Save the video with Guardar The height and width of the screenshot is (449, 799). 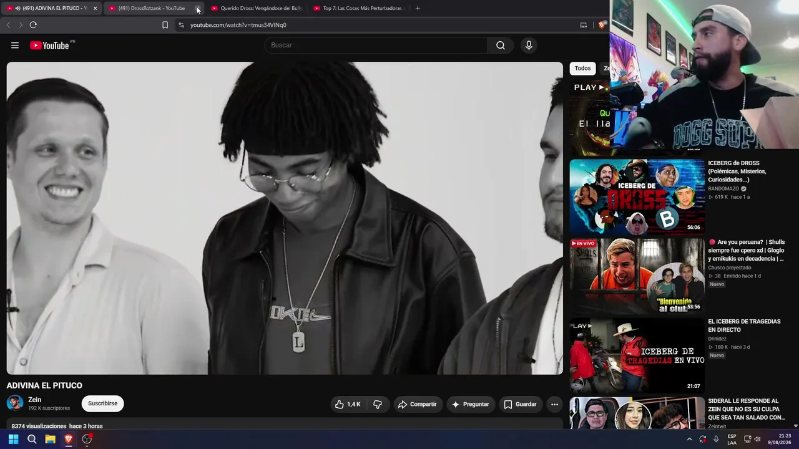[x=520, y=404]
